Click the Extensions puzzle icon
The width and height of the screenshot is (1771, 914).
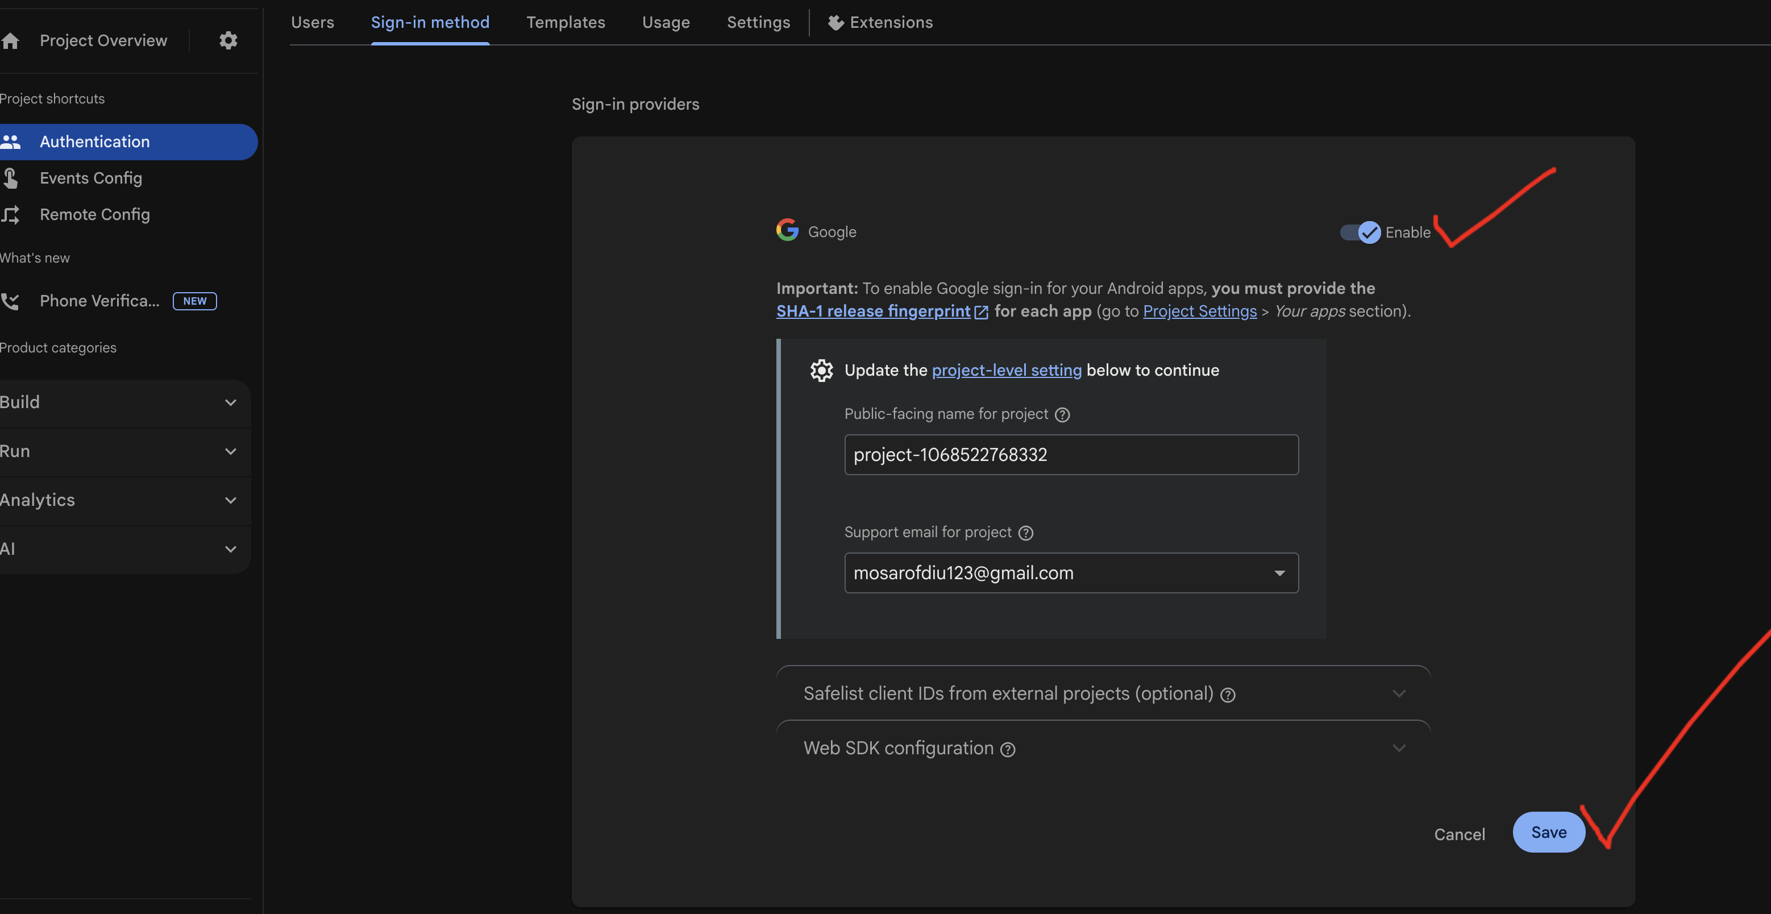(835, 23)
